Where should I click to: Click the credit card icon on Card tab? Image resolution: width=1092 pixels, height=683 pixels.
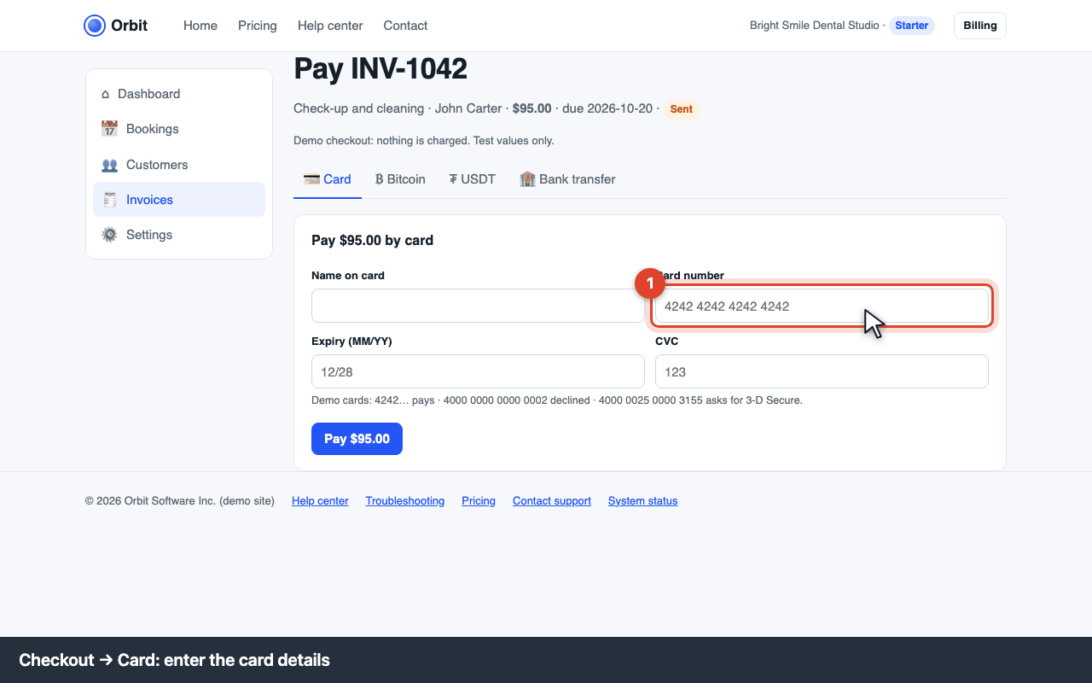(311, 179)
